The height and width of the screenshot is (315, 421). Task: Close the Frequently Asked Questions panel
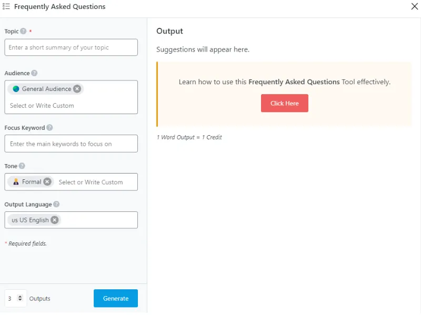click(x=414, y=7)
